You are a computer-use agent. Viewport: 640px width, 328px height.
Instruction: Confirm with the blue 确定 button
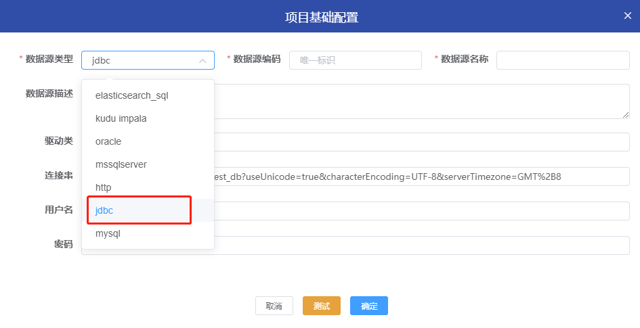369,306
